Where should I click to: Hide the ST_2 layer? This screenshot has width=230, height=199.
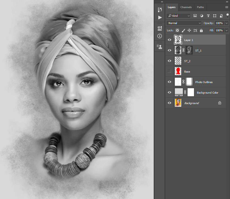point(169,61)
